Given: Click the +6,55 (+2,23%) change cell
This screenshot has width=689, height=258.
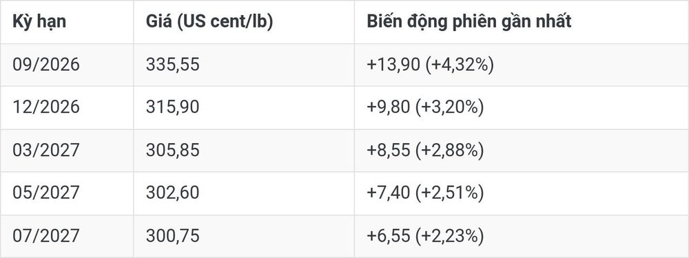Looking at the screenshot, I should coord(425,235).
